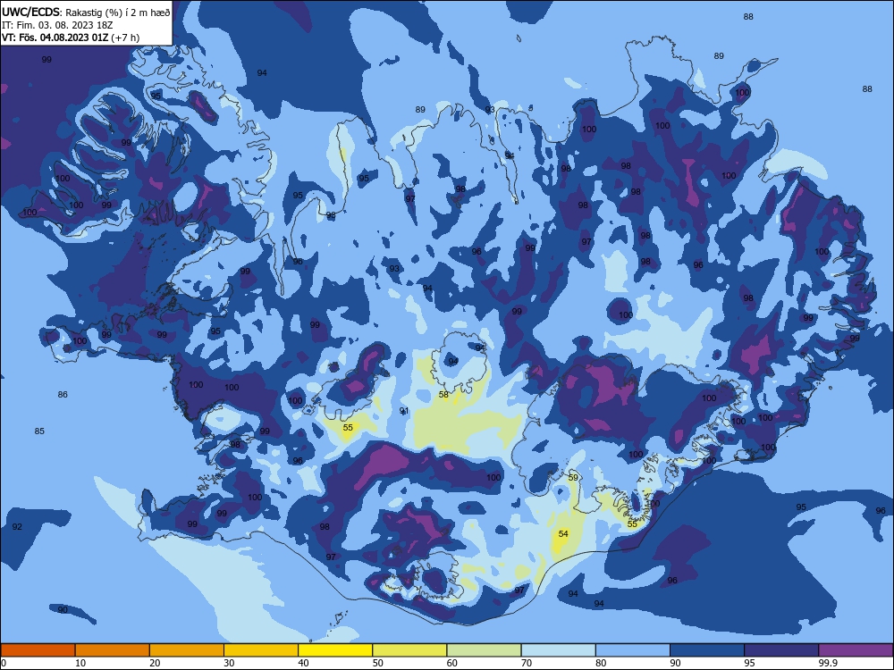
Task: Click the 'UWC/ECDS' title text
Action: click(x=30, y=13)
